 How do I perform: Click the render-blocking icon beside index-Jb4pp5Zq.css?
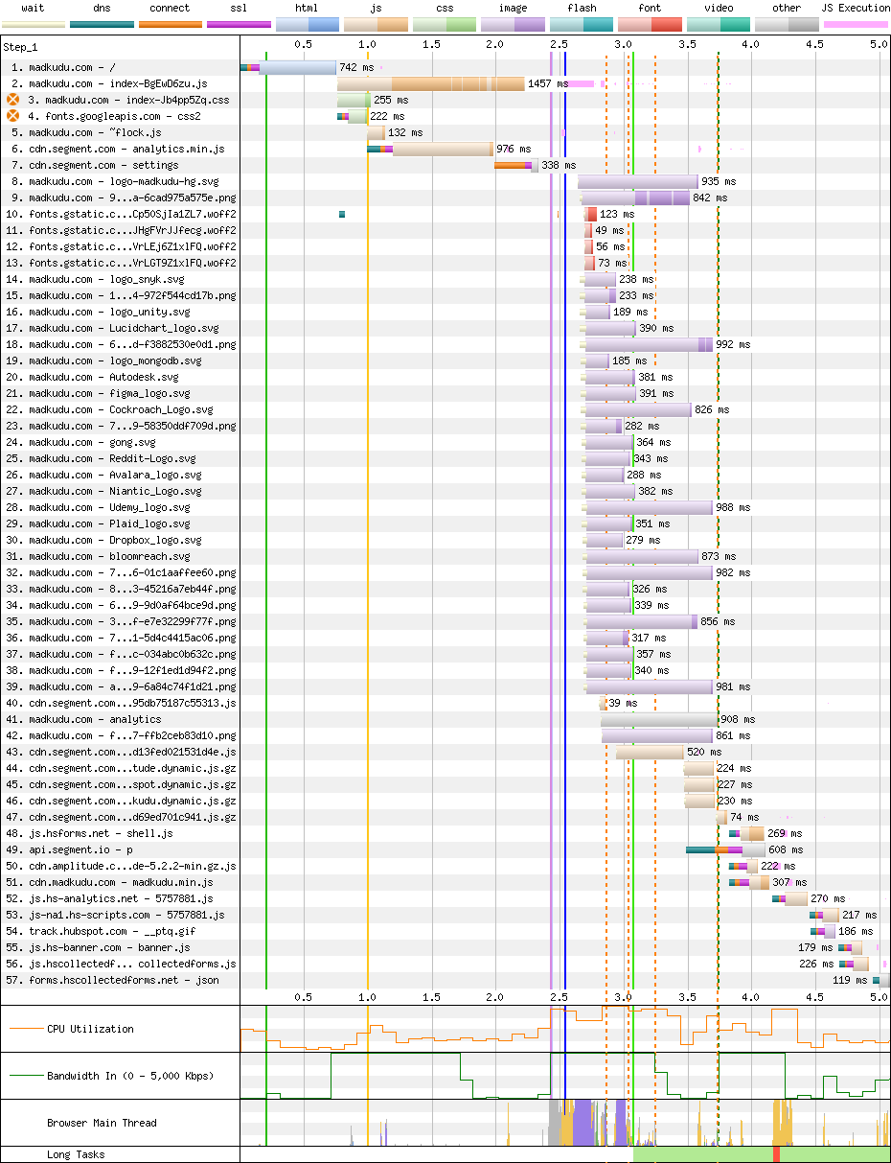(x=13, y=100)
